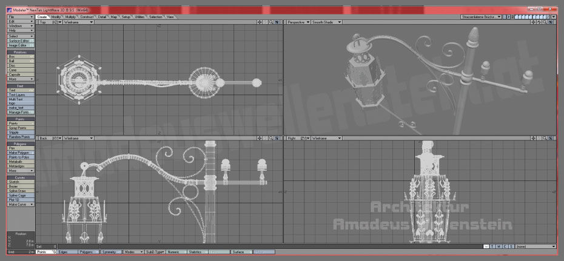Click the Spray Points tool
This screenshot has width=564, height=261.
(x=21, y=128)
